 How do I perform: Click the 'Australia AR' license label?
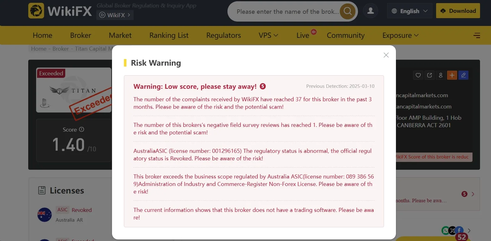69,220
